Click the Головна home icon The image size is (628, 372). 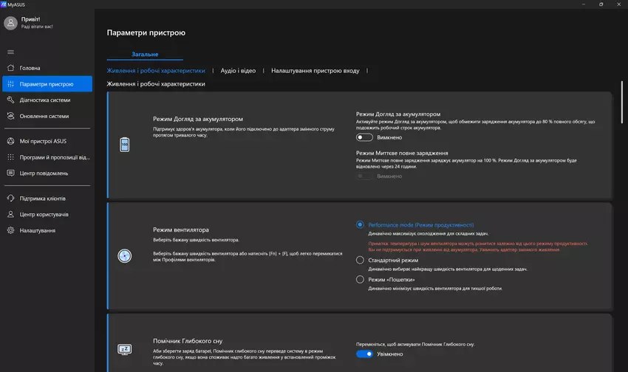[10, 68]
